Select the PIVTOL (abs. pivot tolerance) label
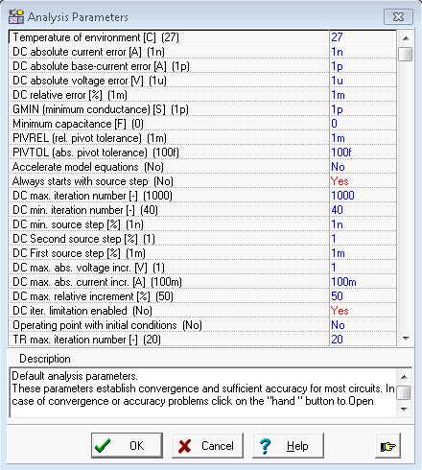 (96, 153)
